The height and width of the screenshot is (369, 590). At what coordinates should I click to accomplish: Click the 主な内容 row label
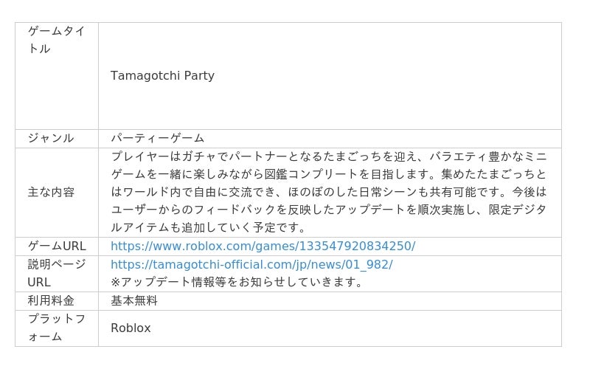pyautogui.click(x=51, y=192)
